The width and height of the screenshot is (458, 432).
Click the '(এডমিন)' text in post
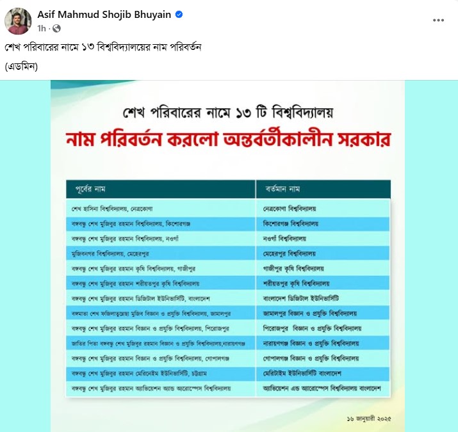point(21,66)
